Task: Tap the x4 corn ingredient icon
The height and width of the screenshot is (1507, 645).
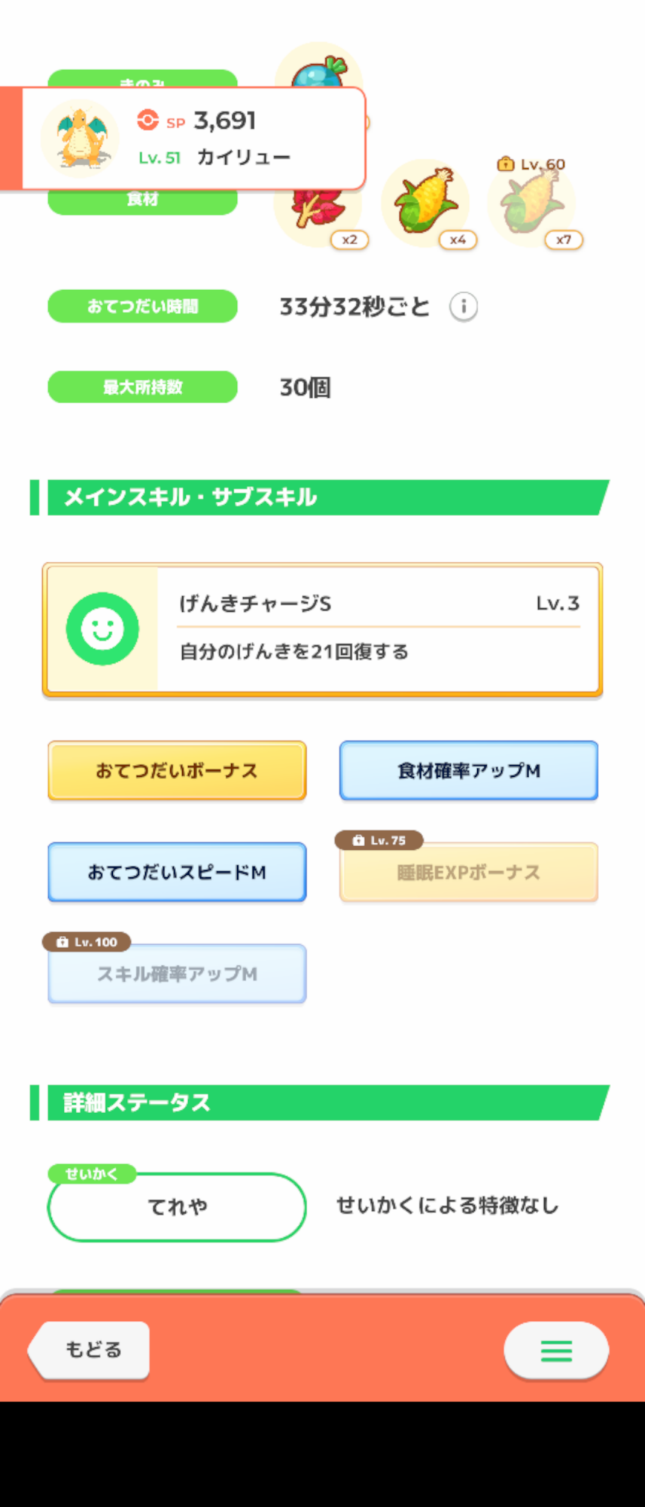Action: [425, 202]
